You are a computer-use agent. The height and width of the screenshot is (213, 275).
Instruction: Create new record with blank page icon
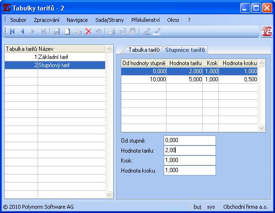point(67,31)
